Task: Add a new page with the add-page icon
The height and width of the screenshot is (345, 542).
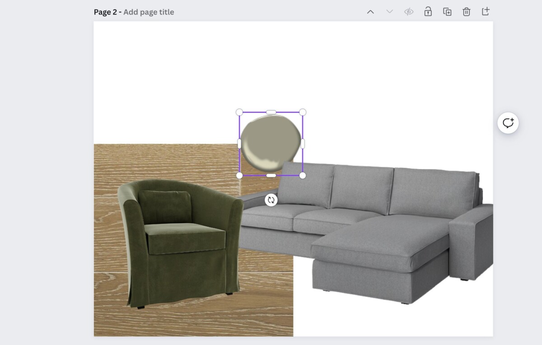Action: [x=486, y=12]
